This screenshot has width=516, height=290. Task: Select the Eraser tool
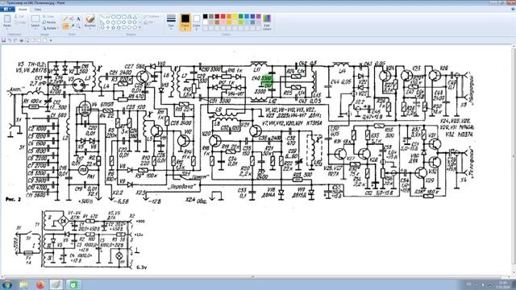(x=66, y=27)
